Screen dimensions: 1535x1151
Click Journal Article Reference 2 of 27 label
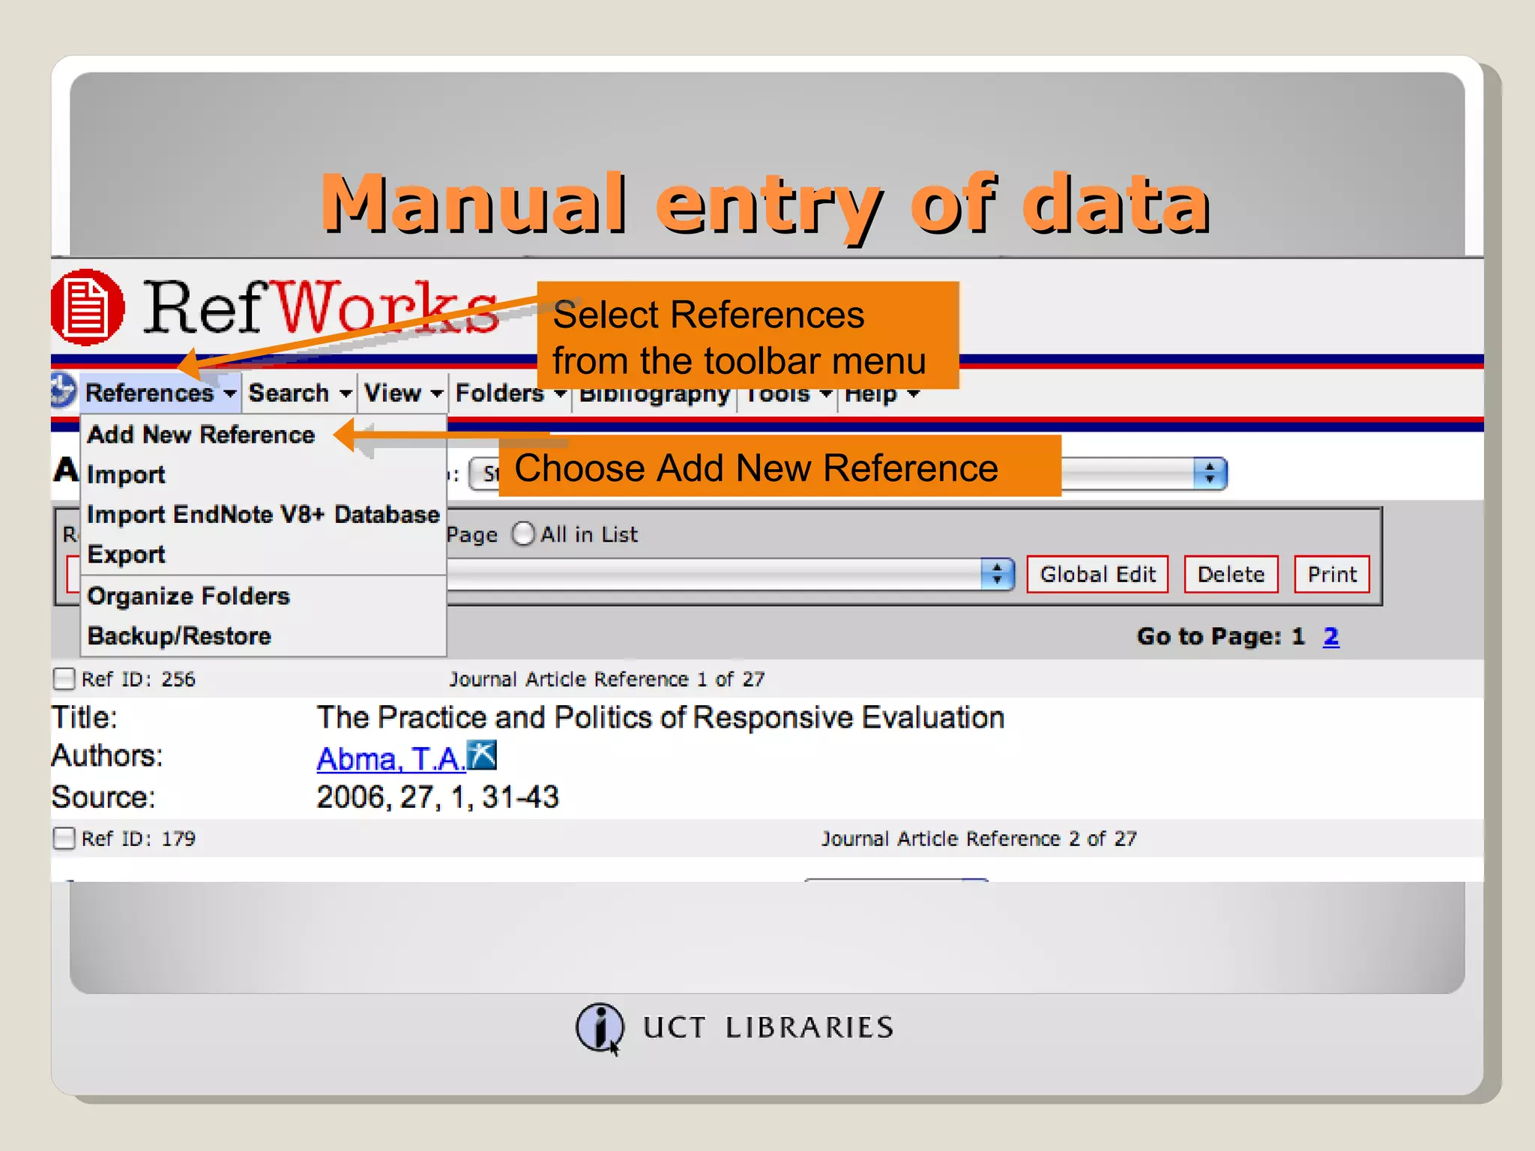[979, 839]
